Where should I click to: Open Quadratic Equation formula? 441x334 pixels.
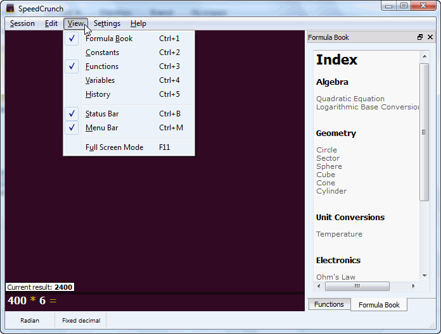(350, 99)
